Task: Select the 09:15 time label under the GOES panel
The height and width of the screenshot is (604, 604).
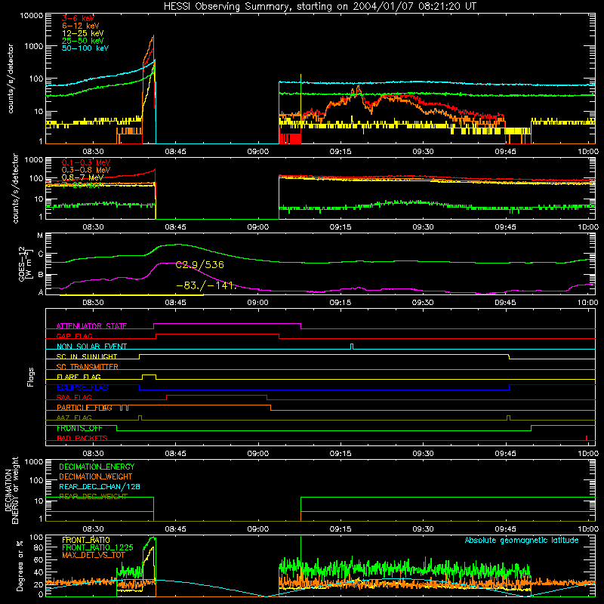Action: [341, 303]
